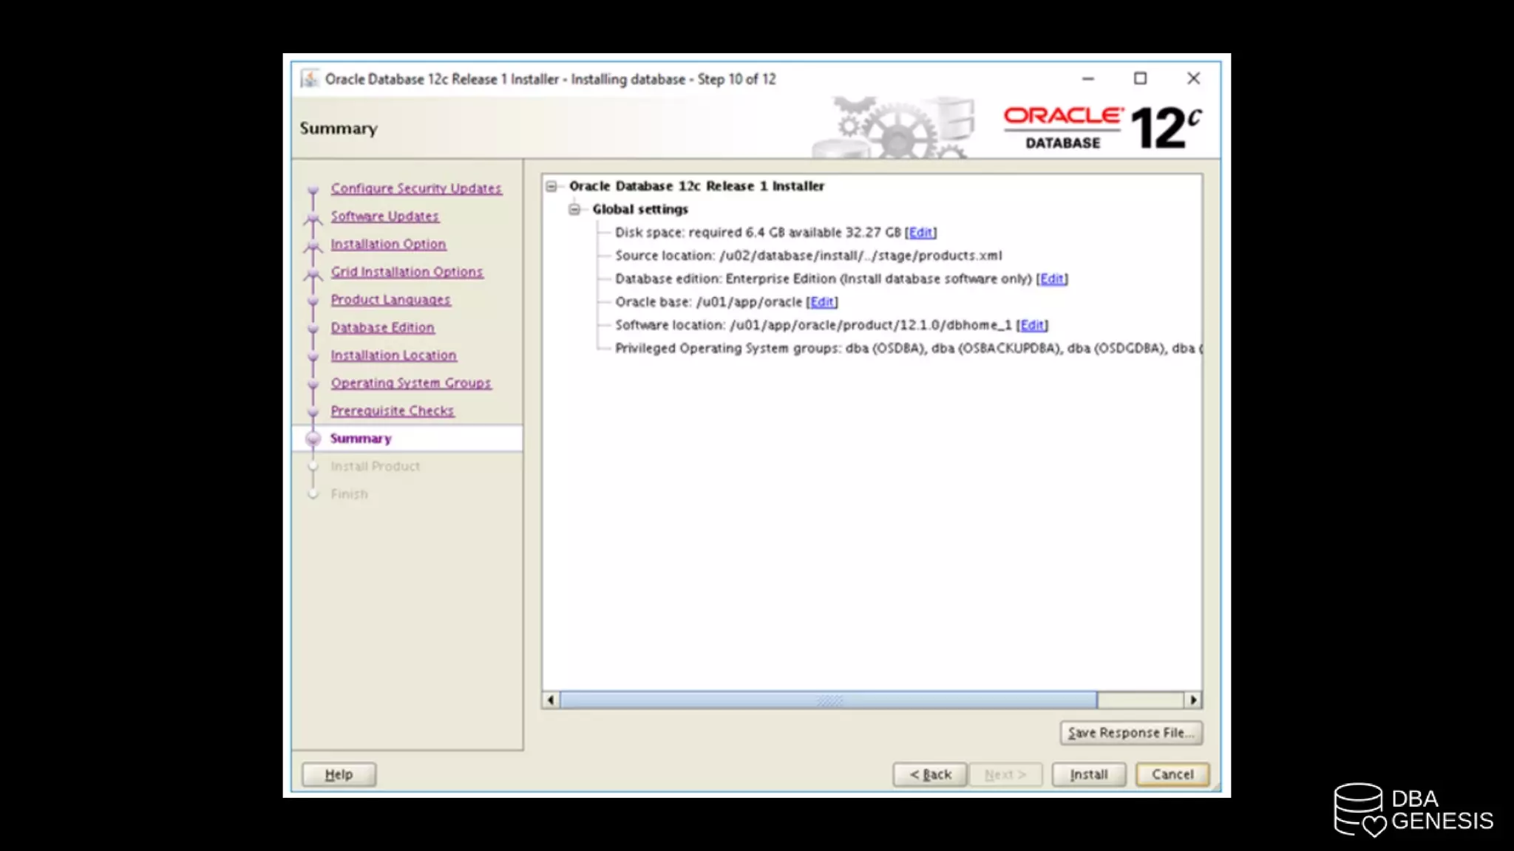The image size is (1514, 851).
Task: Click the scrollbar's left arrow
Action: (550, 700)
